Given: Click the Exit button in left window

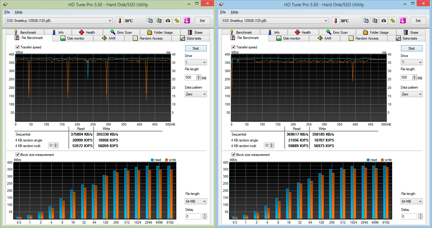Looking at the screenshot, I should [202, 21].
